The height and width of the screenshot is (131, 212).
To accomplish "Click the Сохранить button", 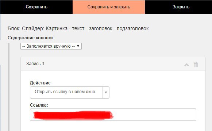I will pos(36,7).
